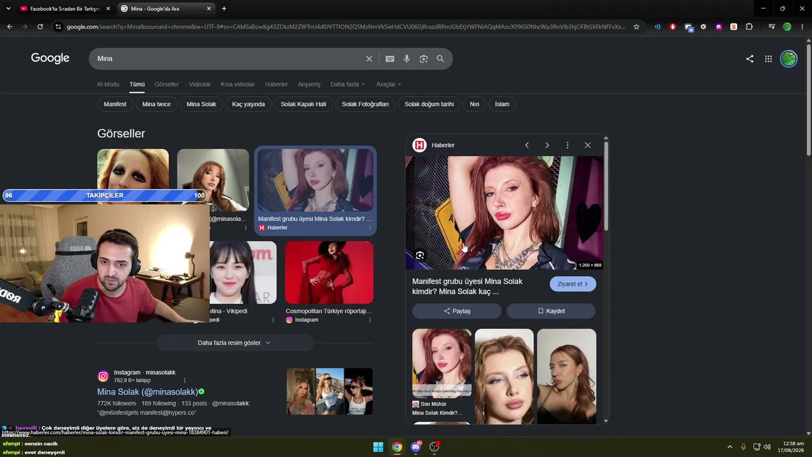Open the large preview image in the panel
The image size is (812, 457).
point(504,213)
